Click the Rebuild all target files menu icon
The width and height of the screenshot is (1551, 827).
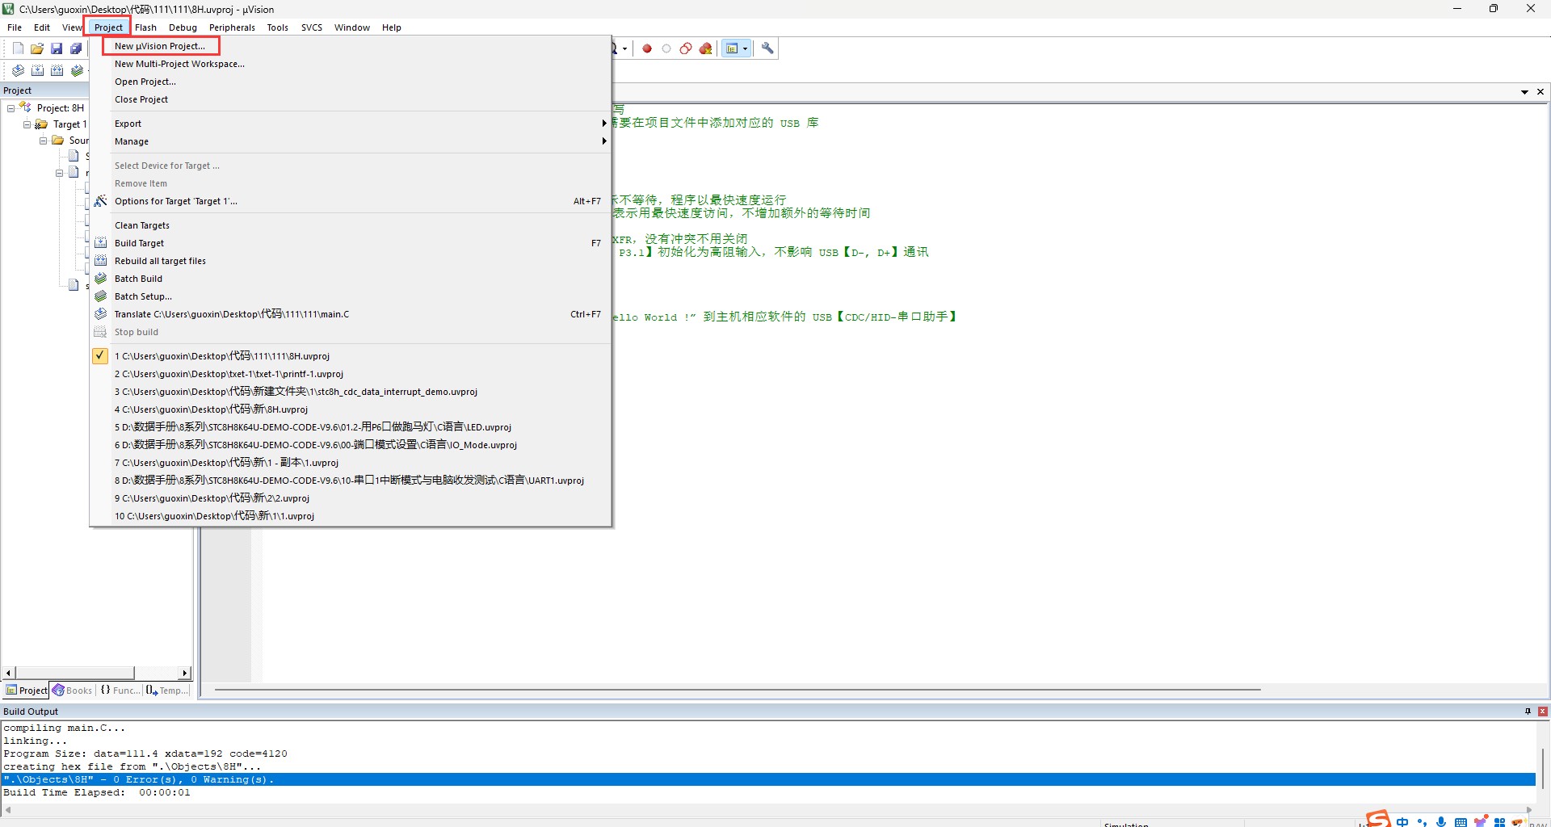point(100,261)
